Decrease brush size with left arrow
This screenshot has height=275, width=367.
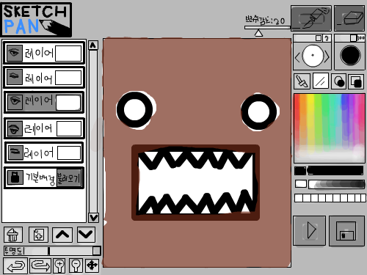(x=297, y=58)
